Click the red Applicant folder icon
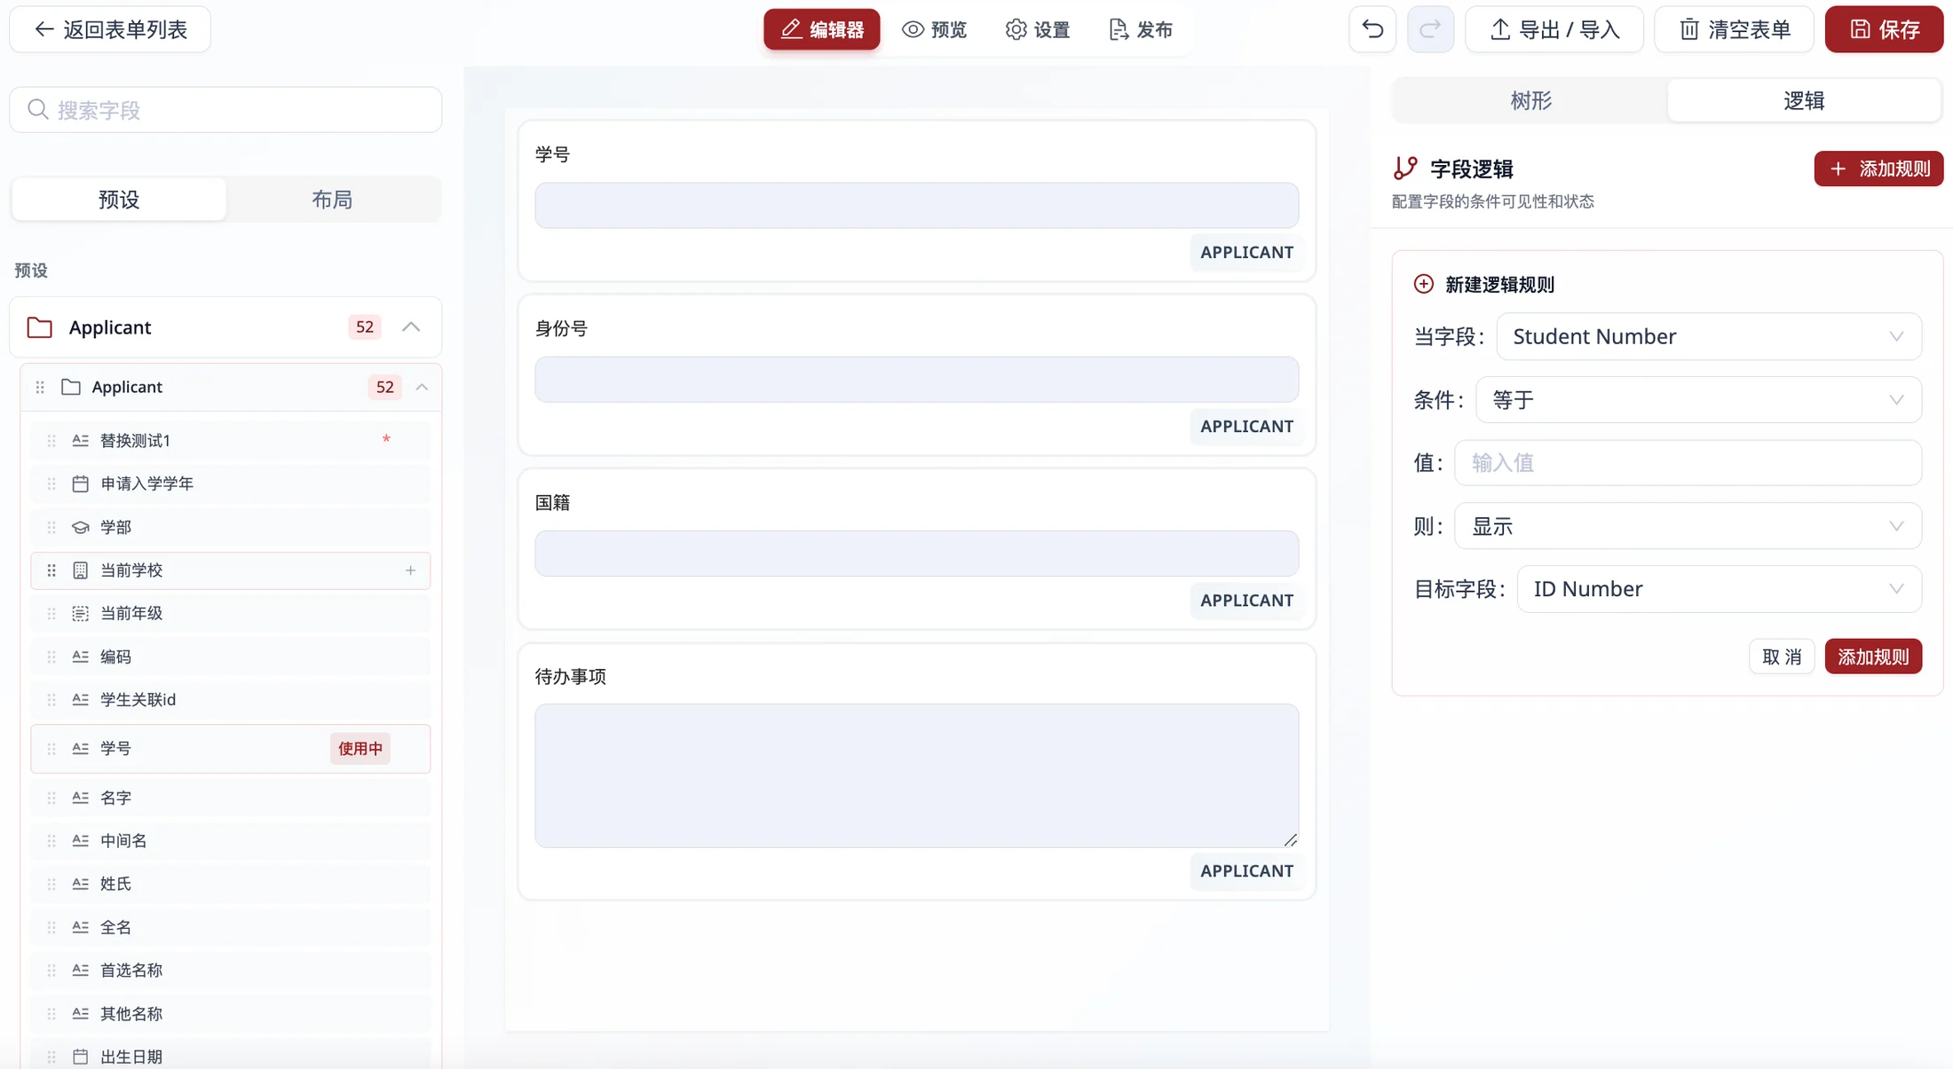This screenshot has height=1069, width=1953. coord(40,327)
